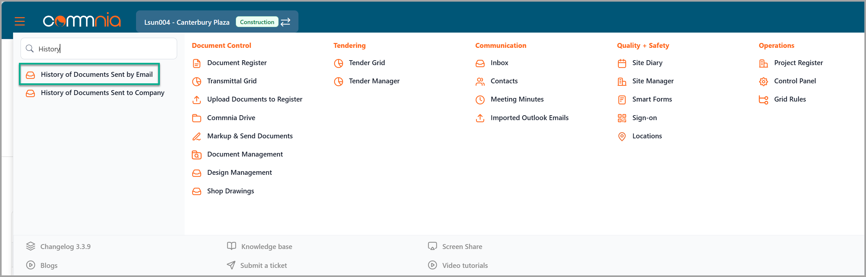Click the Tender Grid pie icon

pyautogui.click(x=339, y=63)
